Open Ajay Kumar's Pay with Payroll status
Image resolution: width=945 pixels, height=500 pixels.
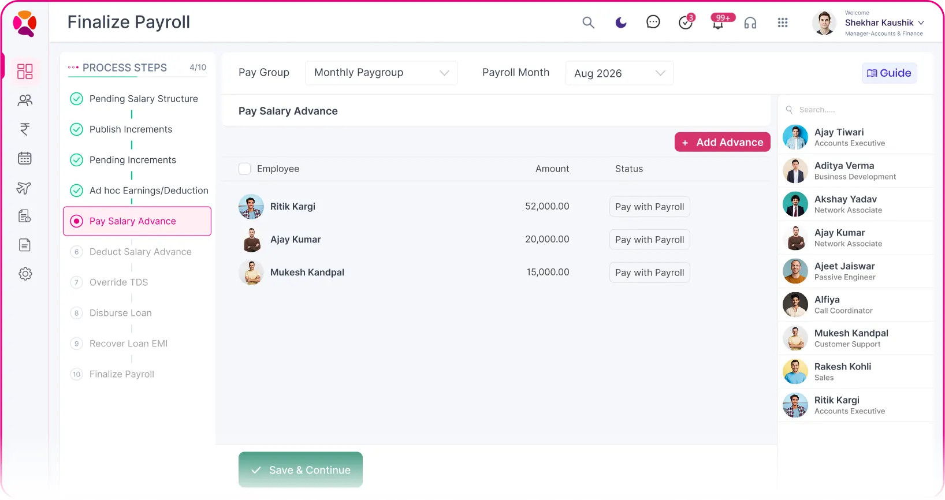point(649,240)
